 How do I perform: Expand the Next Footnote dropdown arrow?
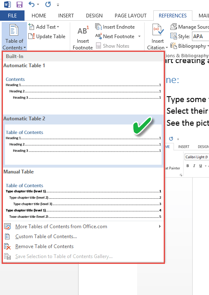[140, 37]
